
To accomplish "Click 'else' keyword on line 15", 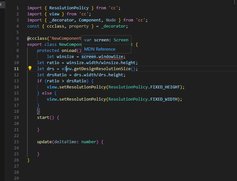I will 47,93.
